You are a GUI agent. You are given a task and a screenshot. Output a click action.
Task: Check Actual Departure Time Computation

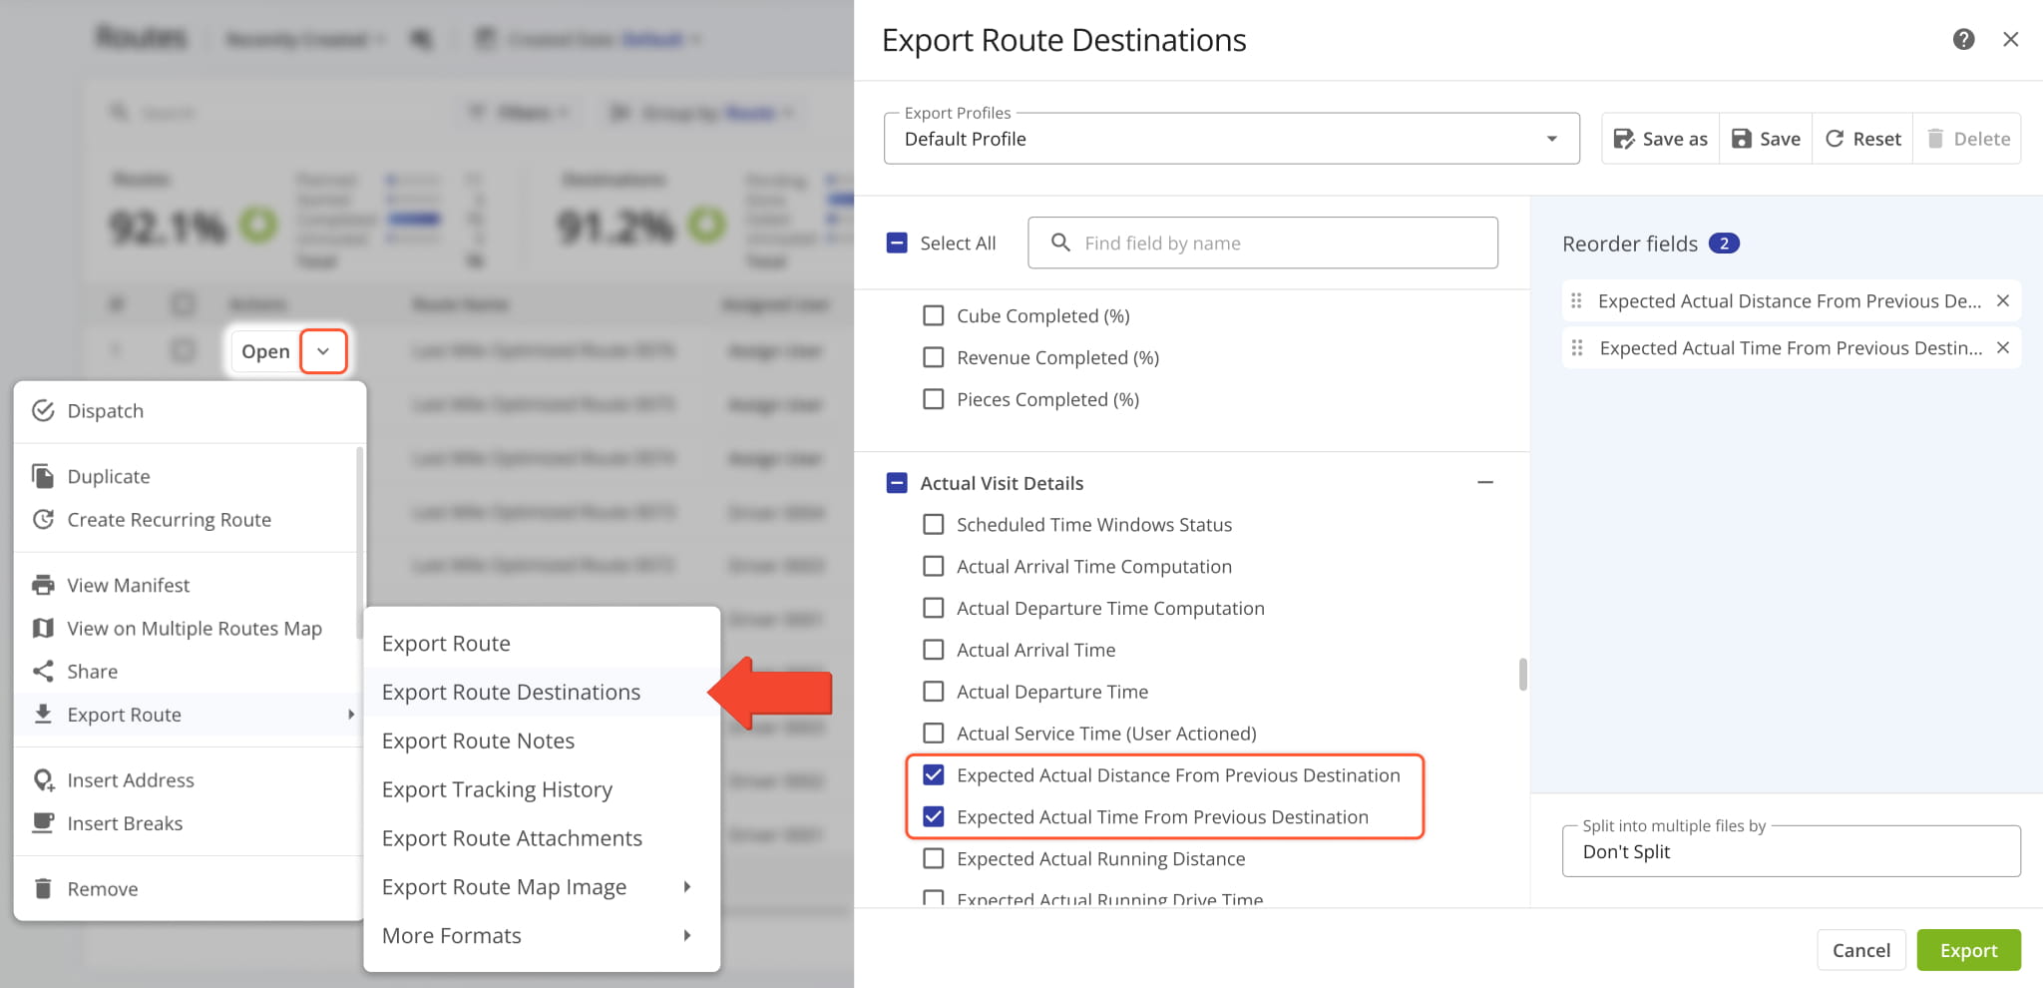934,608
